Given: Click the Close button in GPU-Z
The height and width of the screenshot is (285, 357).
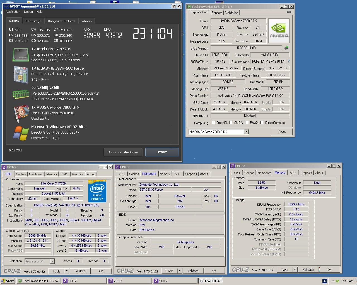Looking at the screenshot, I should tap(282, 132).
